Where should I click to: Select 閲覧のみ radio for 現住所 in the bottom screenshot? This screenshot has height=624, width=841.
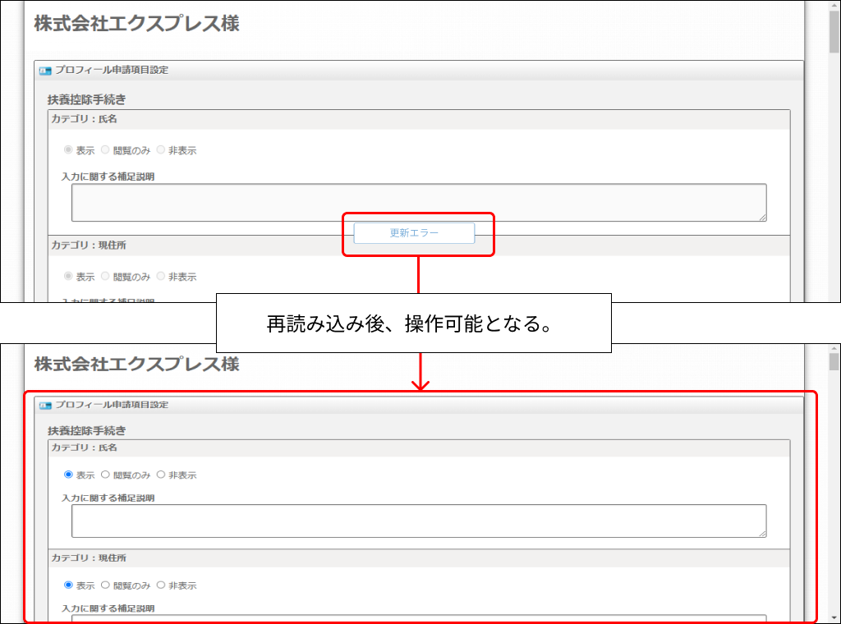[105, 585]
